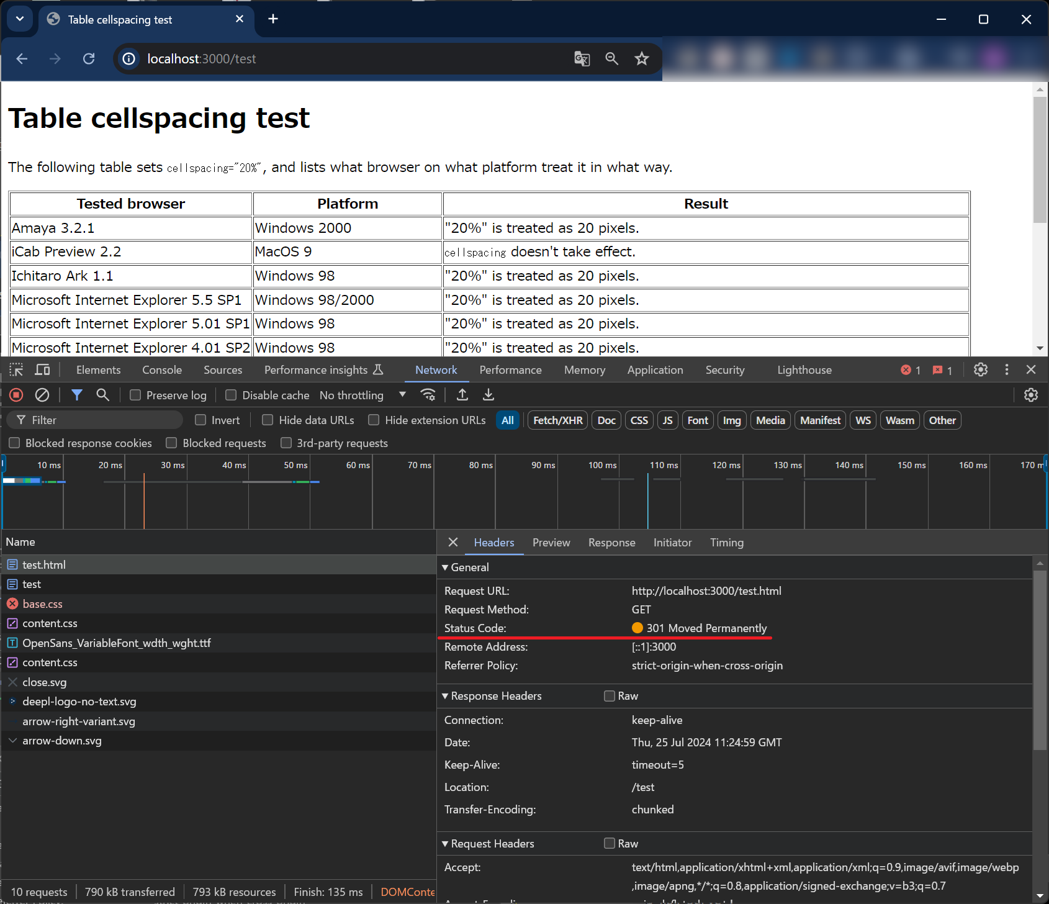The height and width of the screenshot is (904, 1049).
Task: Open network search with magnifier icon
Action: pyautogui.click(x=102, y=395)
